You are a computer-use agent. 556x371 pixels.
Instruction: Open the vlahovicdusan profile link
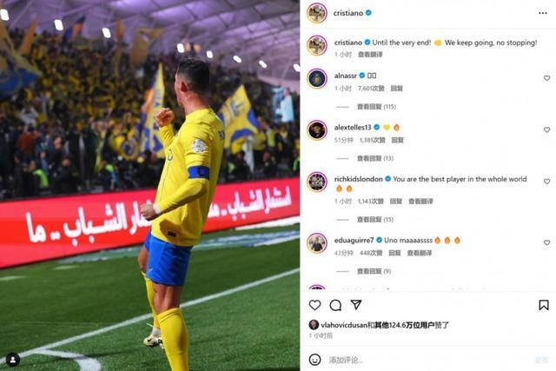coord(344,325)
